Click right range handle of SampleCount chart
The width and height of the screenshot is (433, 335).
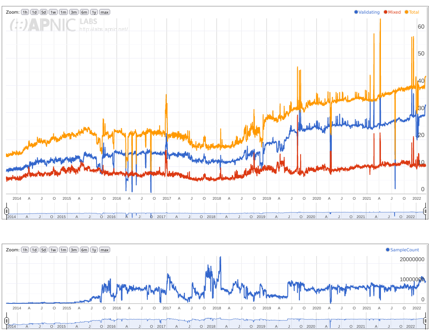425,320
